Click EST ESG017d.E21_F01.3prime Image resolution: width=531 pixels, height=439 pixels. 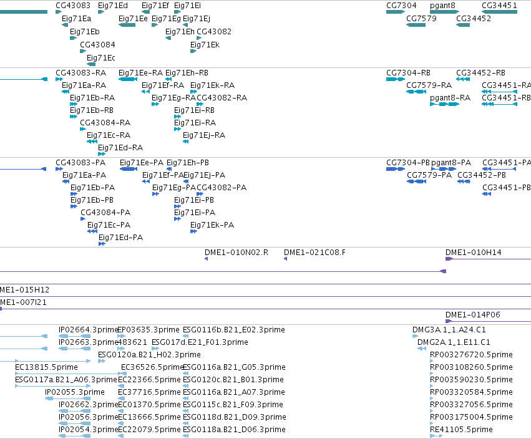tap(200, 342)
